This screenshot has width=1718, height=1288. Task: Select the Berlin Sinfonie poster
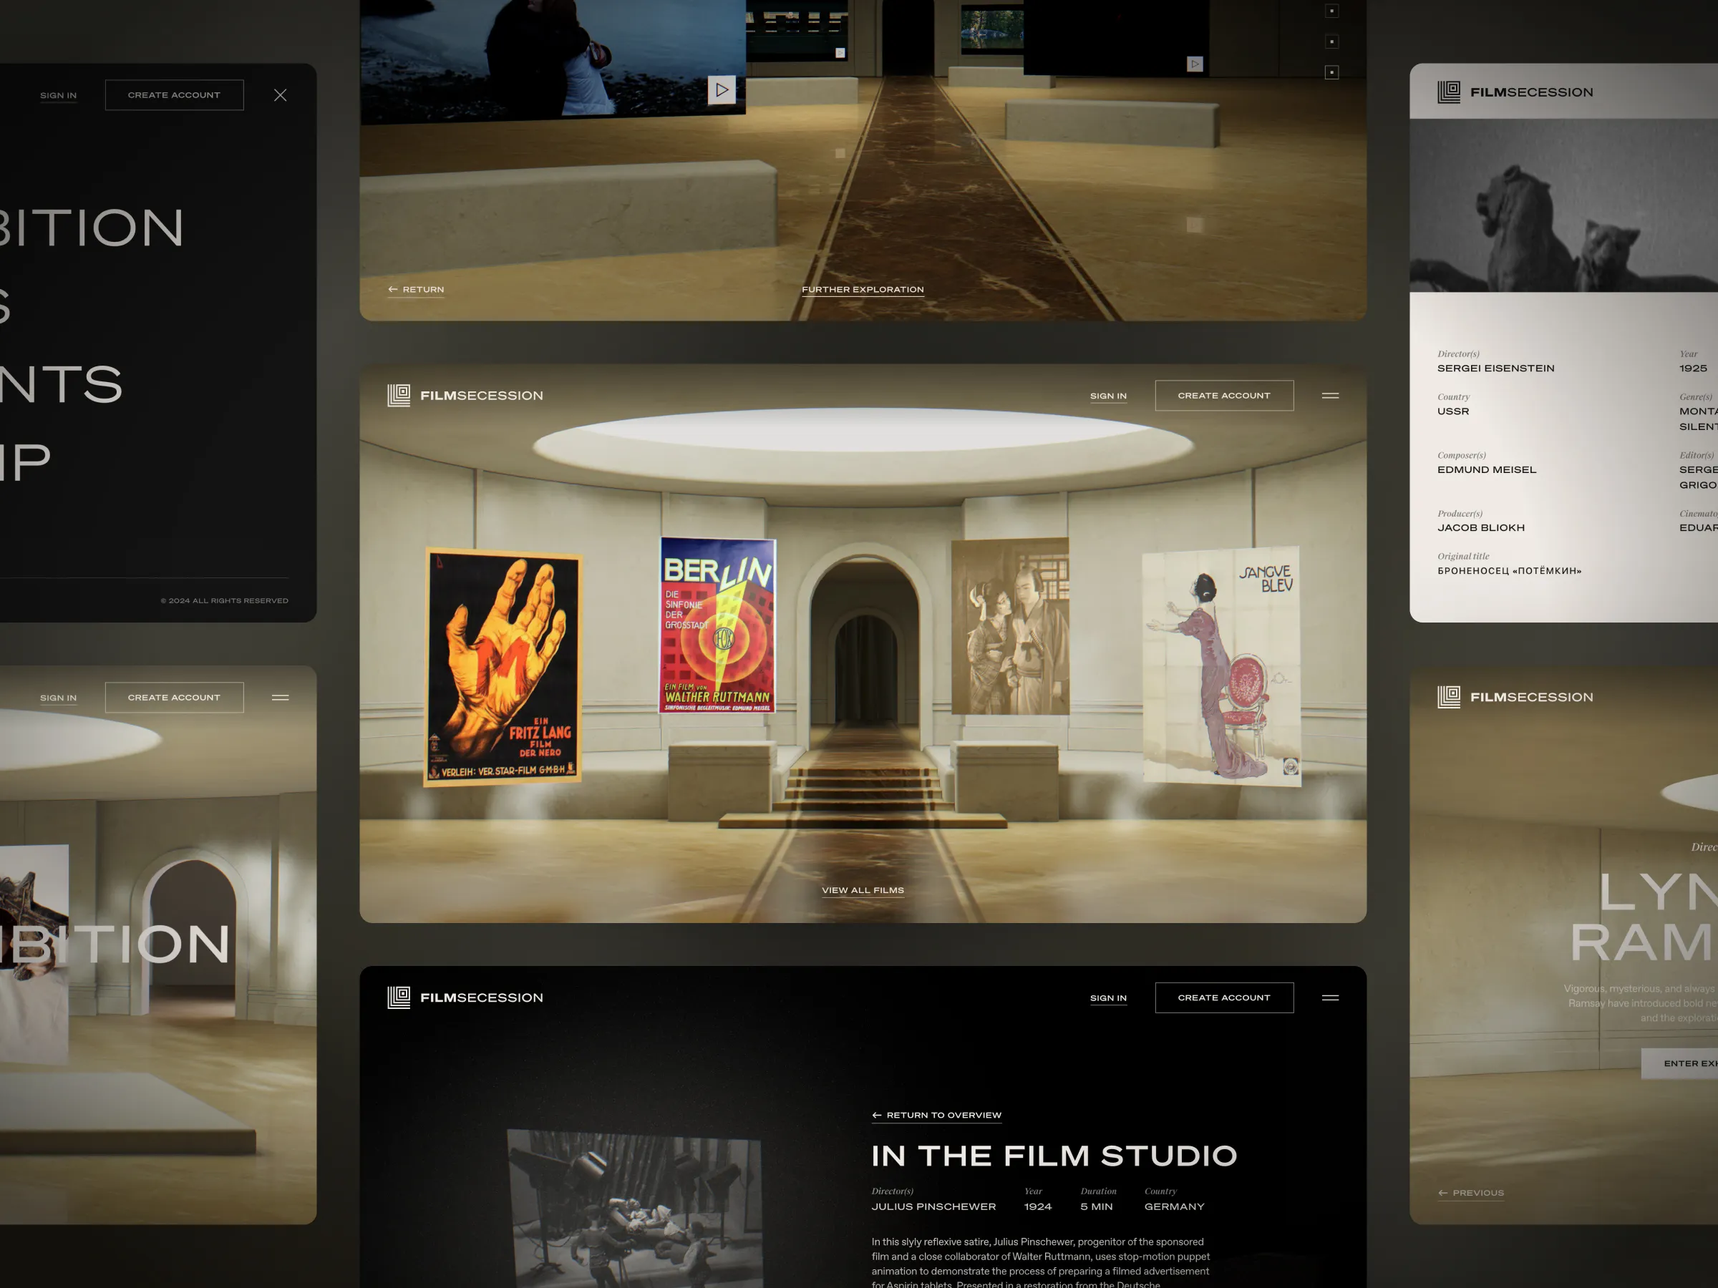(717, 625)
